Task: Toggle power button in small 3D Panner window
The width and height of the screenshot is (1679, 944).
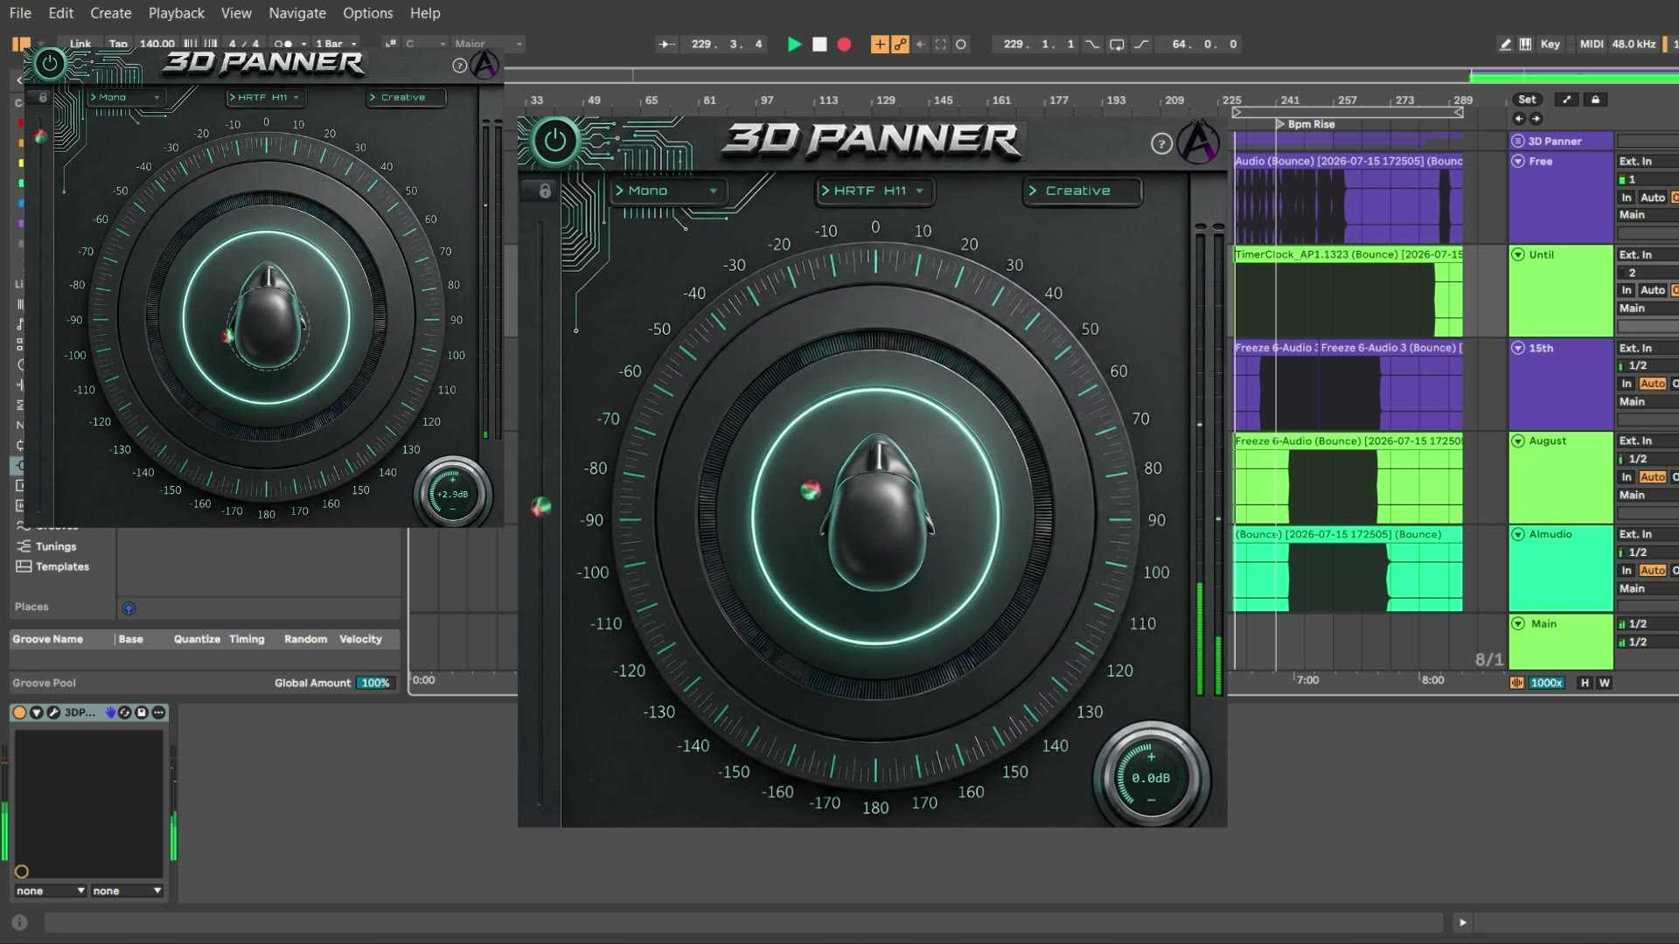Action: coord(50,63)
